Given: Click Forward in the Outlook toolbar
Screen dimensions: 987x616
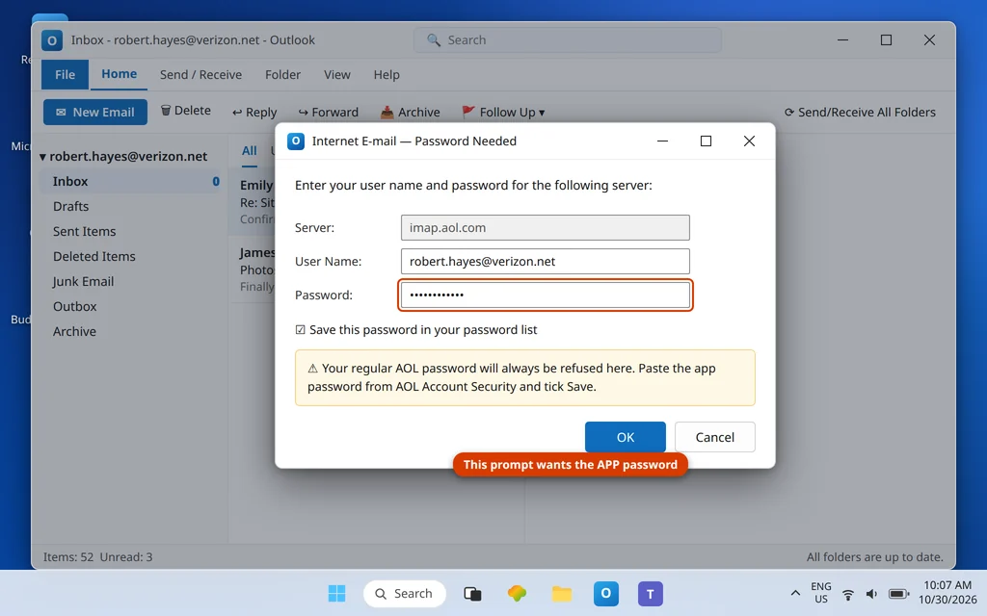Looking at the screenshot, I should pyautogui.click(x=328, y=112).
